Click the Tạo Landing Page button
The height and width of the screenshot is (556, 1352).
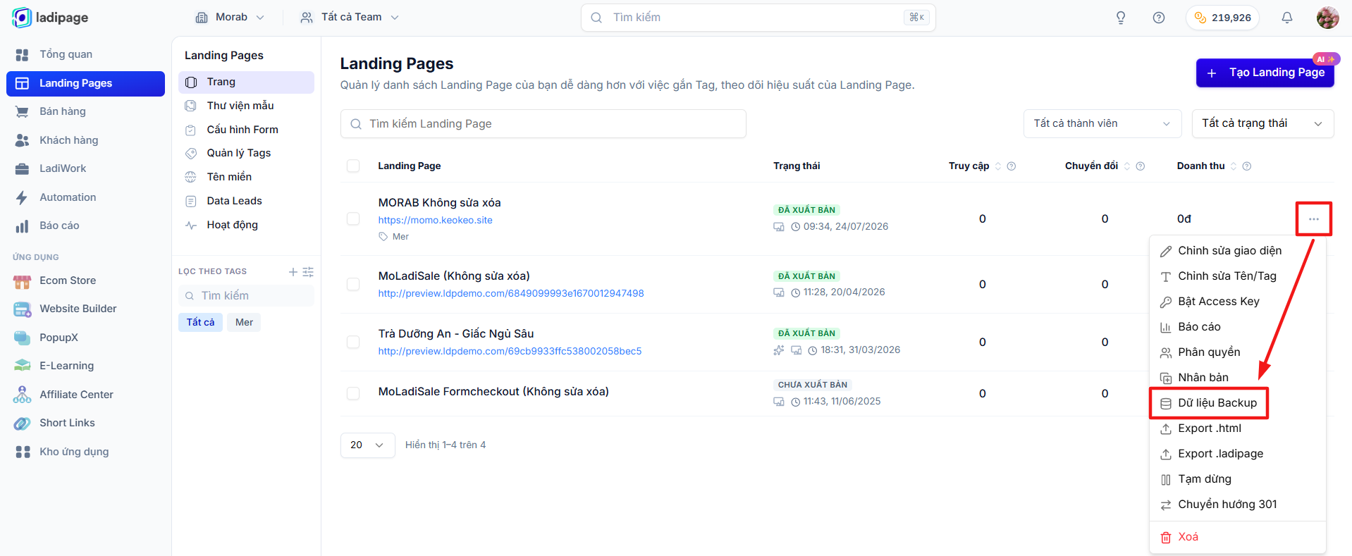pyautogui.click(x=1265, y=73)
